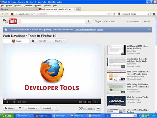Image resolution: width=157 pixels, height=118 pixels.
Task: Click the Condividi share button
Action: coord(47,108)
